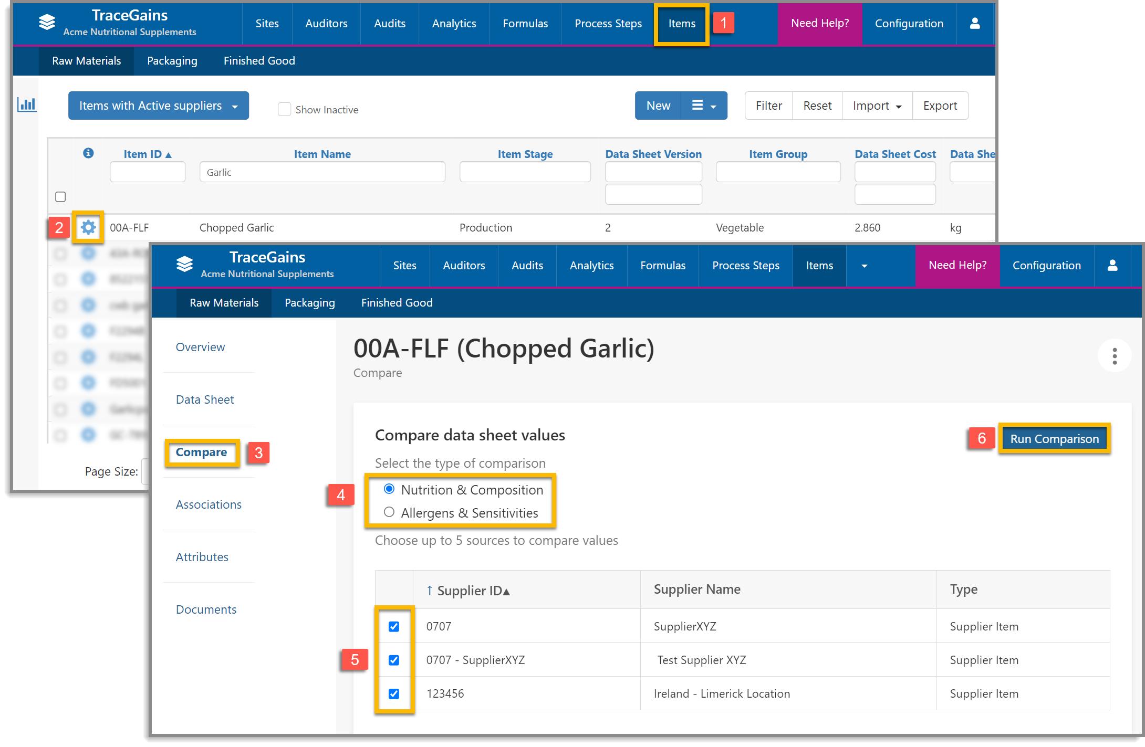Expand the Items with Active suppliers dropdown
The height and width of the screenshot is (747, 1145).
click(159, 106)
